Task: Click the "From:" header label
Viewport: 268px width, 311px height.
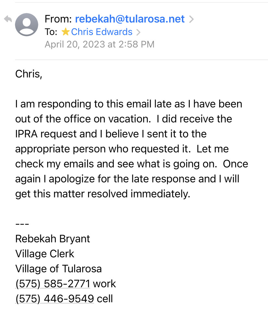Action: [x=58, y=19]
